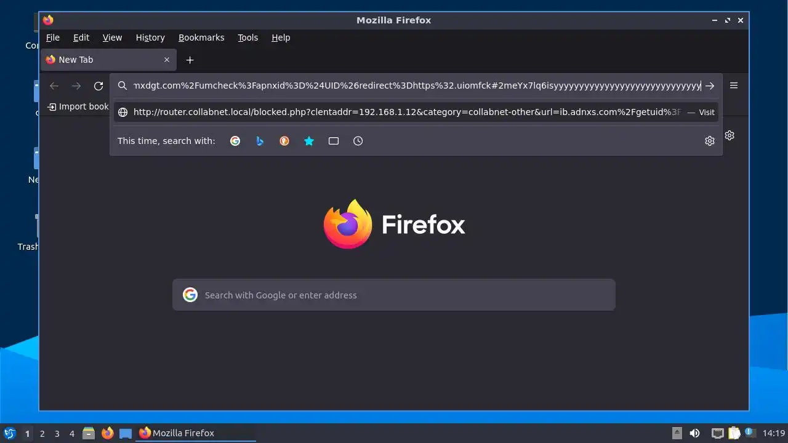788x443 pixels.
Task: Open update notification tray icon
Action: coord(750,433)
